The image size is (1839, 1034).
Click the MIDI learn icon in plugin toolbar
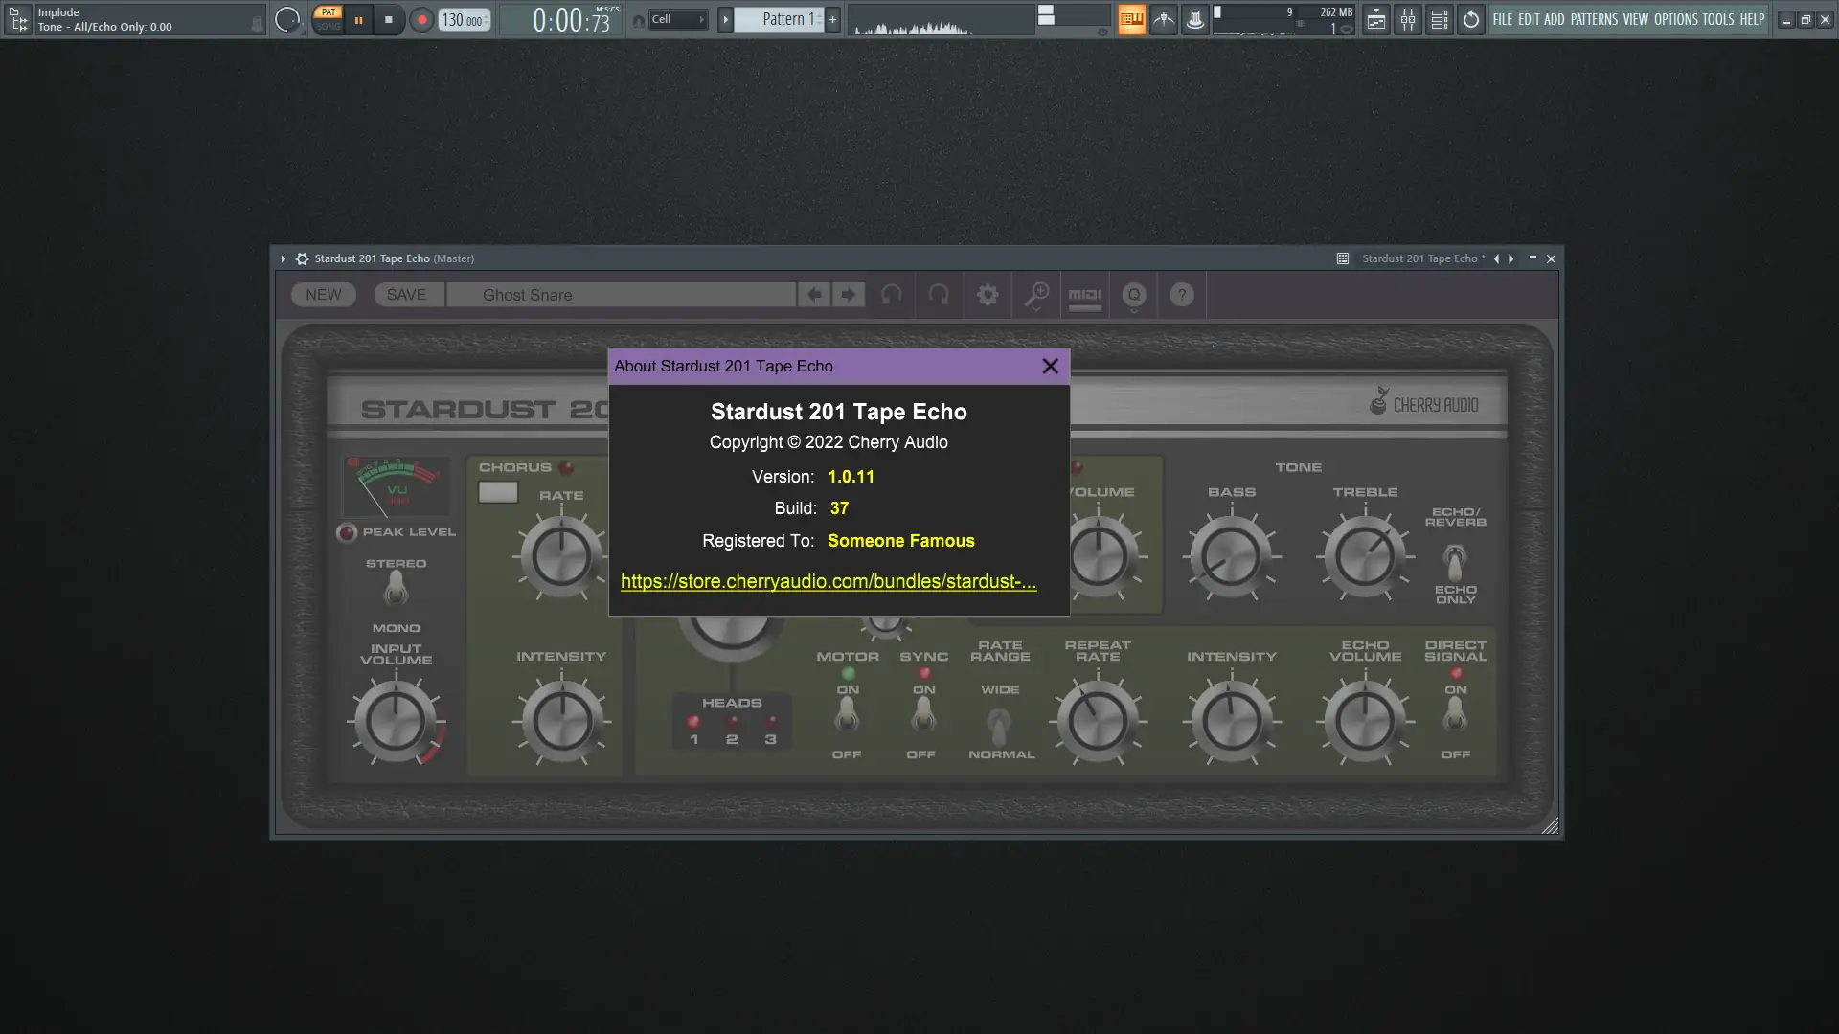coord(1085,295)
